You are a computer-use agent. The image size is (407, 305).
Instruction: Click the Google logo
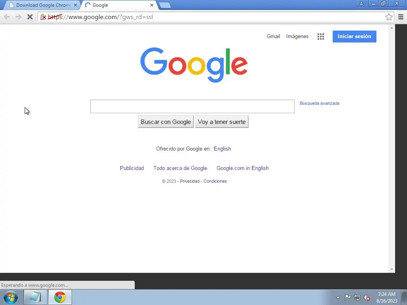click(194, 65)
